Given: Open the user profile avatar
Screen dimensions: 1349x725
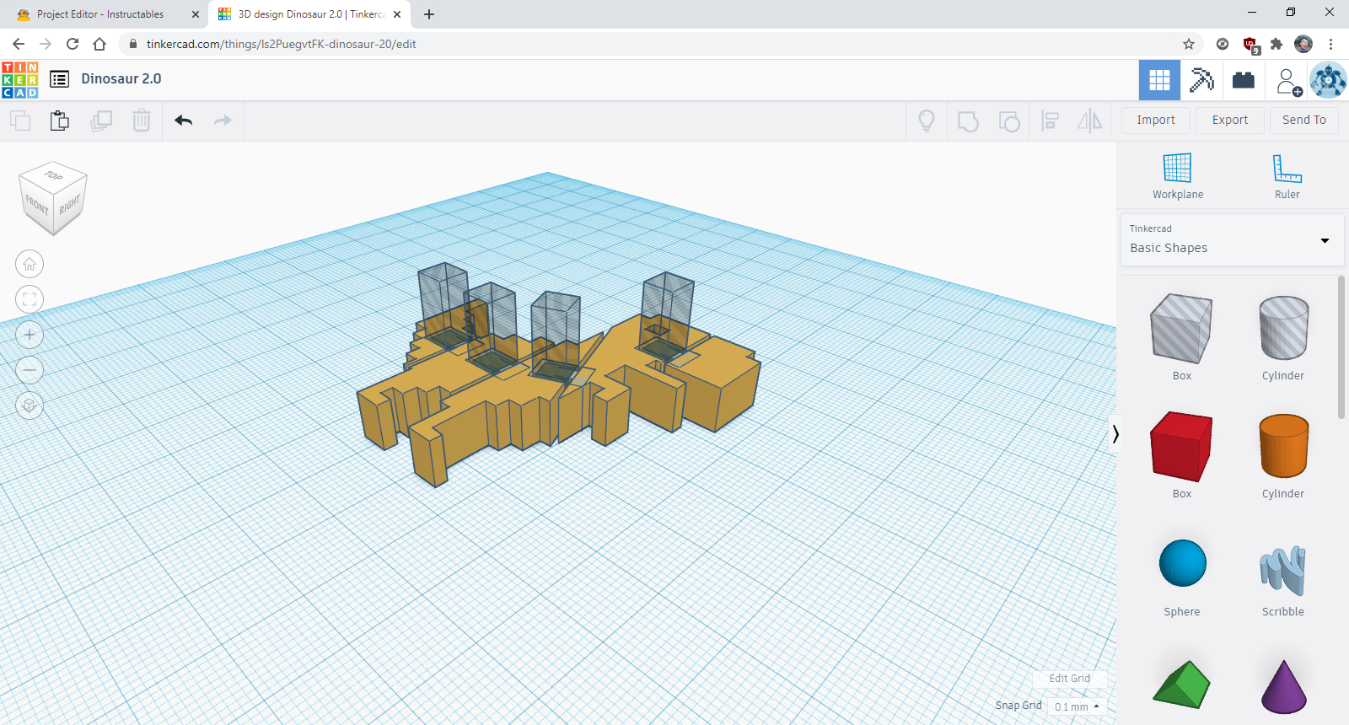Looking at the screenshot, I should coord(1328,80).
